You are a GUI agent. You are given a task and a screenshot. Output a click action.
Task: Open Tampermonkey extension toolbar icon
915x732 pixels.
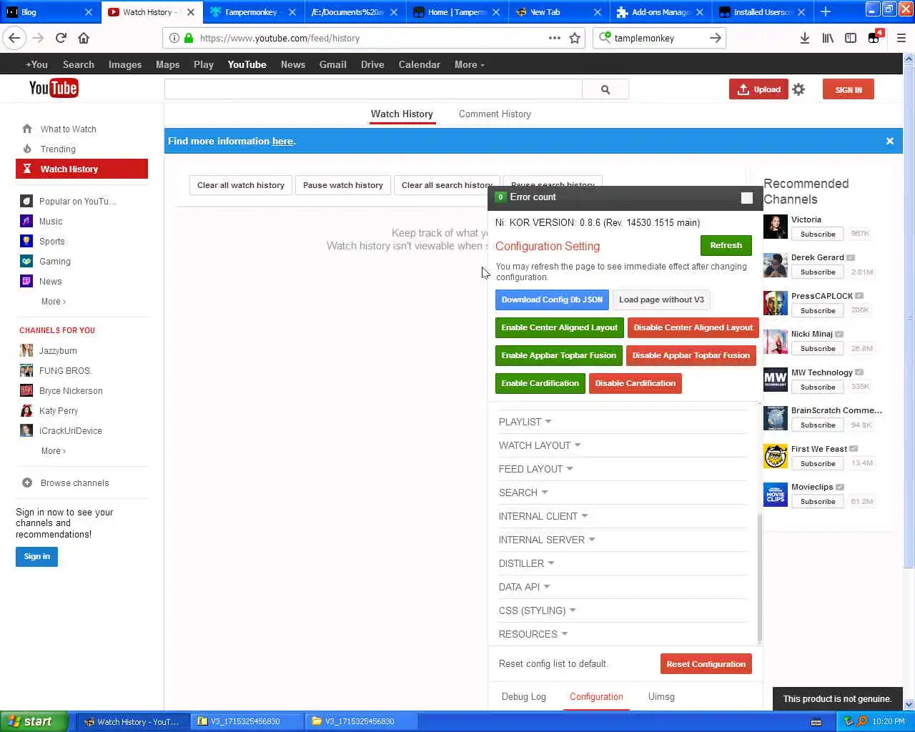pos(874,37)
